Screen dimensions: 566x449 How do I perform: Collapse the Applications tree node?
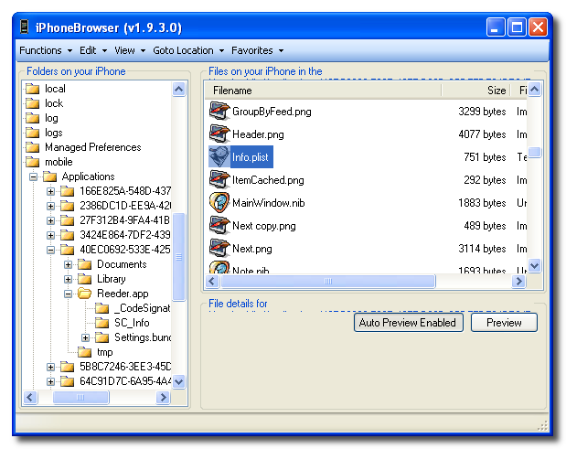coord(33,176)
